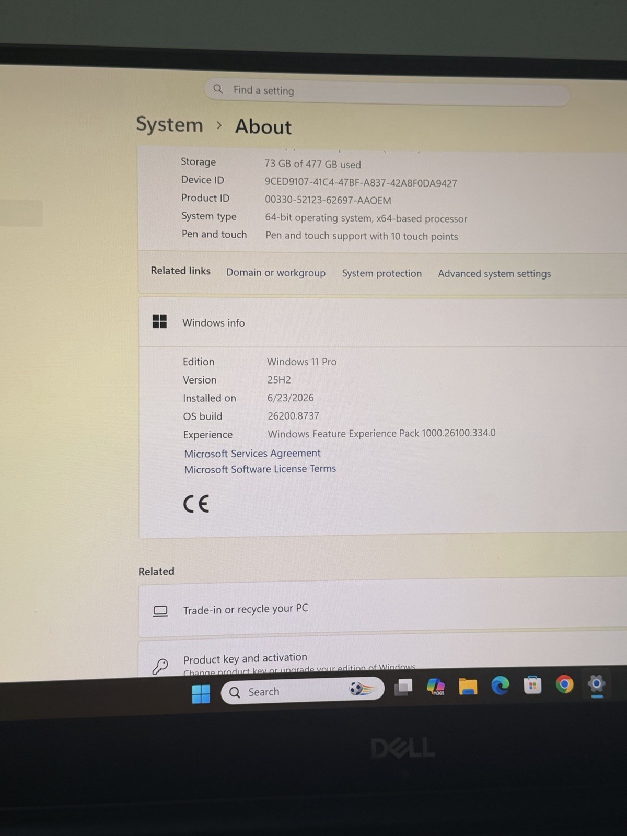The image size is (627, 836).
Task: Click the 'Installed on' row label
Action: 210,398
